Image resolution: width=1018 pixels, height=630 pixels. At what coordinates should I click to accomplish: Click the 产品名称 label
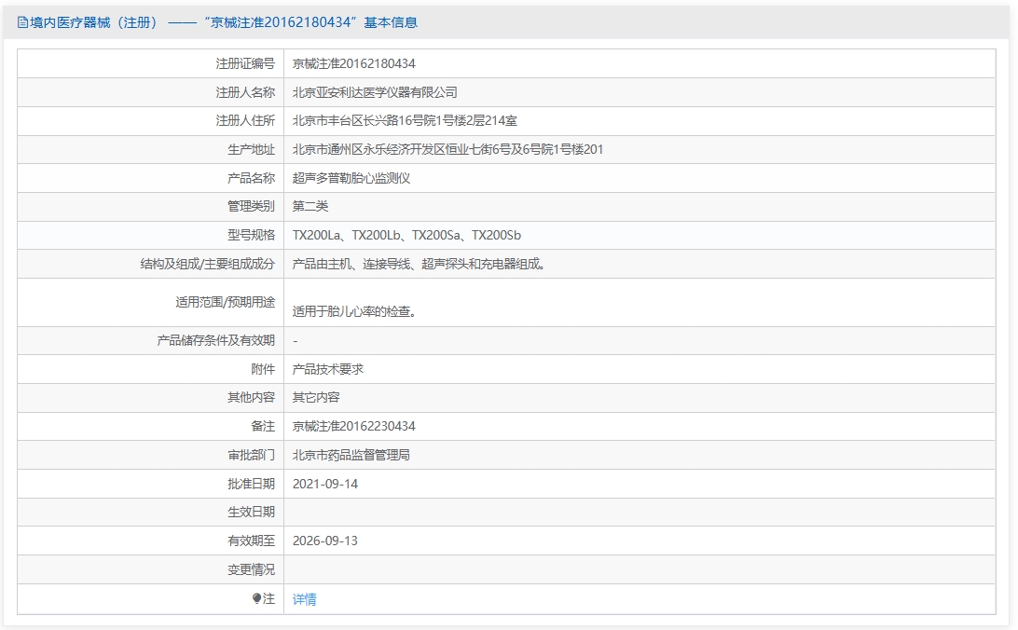coord(252,178)
